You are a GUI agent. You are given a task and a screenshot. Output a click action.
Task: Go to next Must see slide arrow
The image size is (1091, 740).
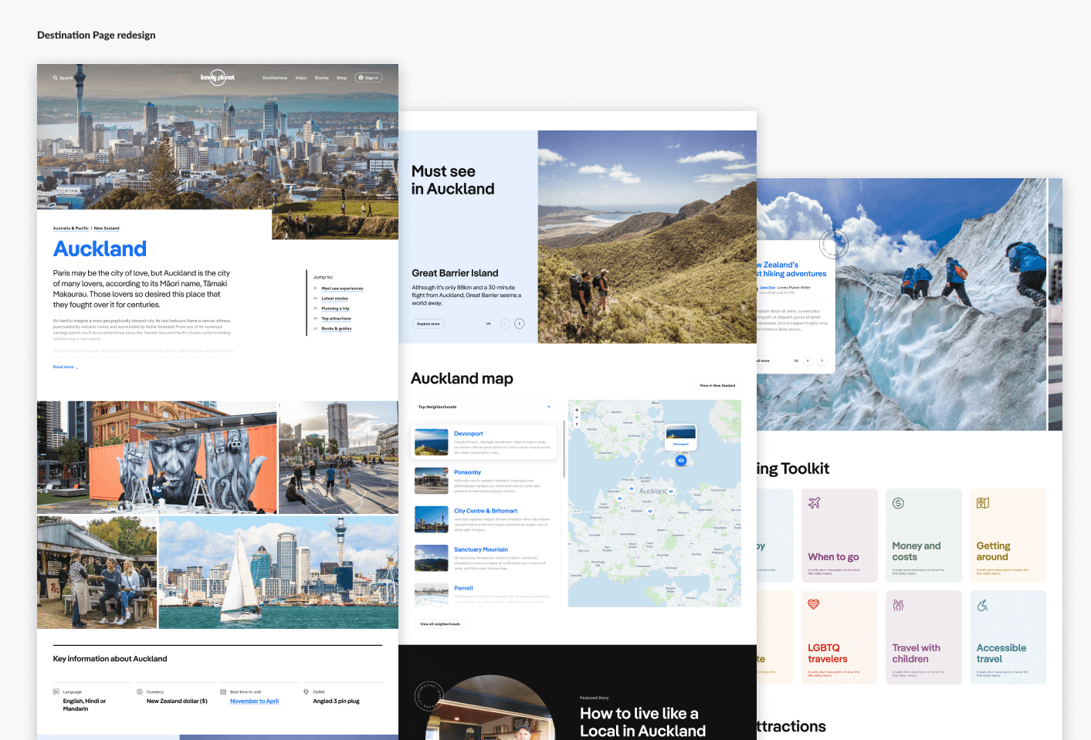[520, 323]
